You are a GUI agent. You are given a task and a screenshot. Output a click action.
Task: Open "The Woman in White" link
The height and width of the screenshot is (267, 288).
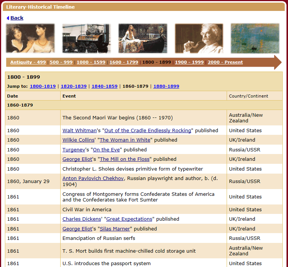(125, 140)
